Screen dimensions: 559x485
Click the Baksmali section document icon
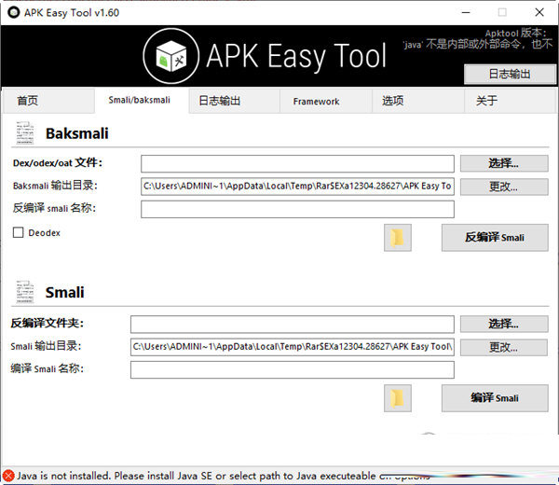(x=24, y=133)
